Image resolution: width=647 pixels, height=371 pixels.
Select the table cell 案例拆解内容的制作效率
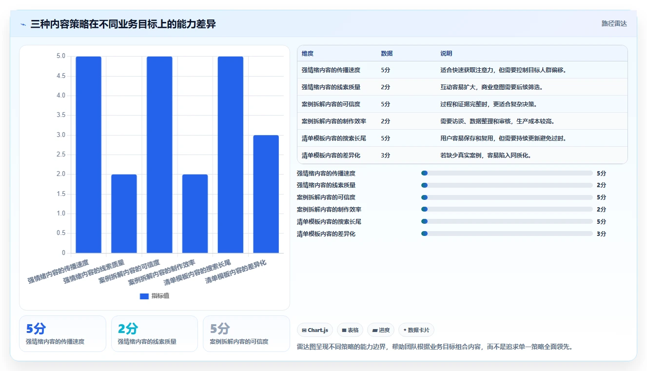(334, 121)
